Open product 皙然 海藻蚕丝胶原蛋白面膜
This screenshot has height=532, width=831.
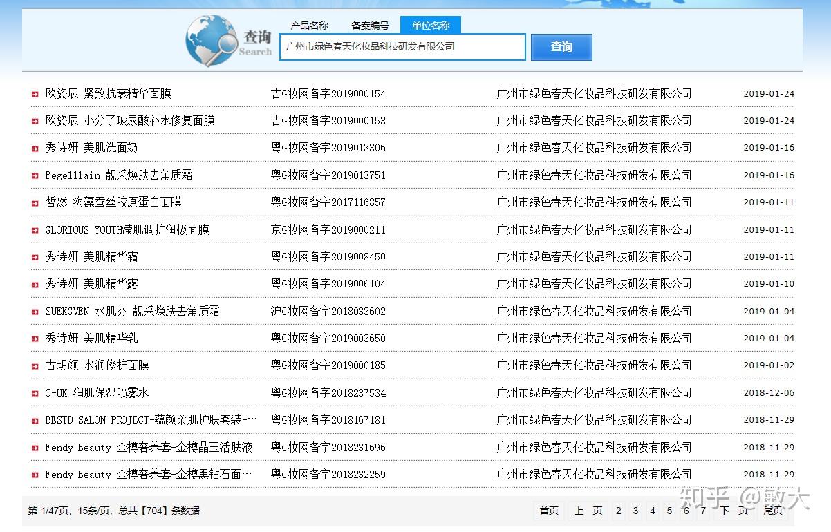tap(113, 202)
